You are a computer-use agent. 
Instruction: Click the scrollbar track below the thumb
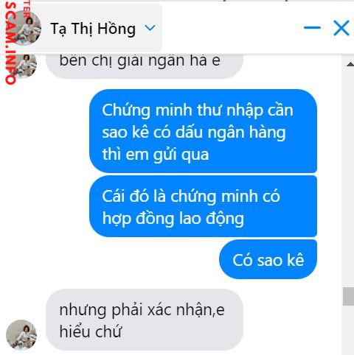point(348,330)
